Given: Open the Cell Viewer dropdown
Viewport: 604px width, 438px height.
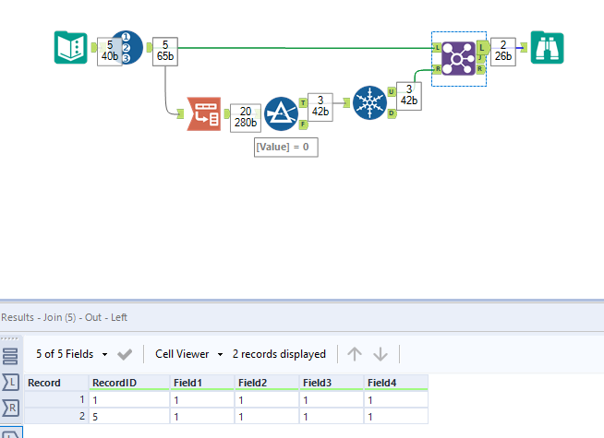Looking at the screenshot, I should pyautogui.click(x=188, y=354).
